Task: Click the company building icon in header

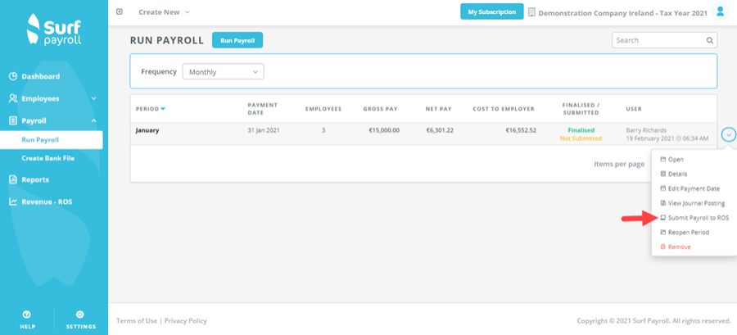Action: 532,12
